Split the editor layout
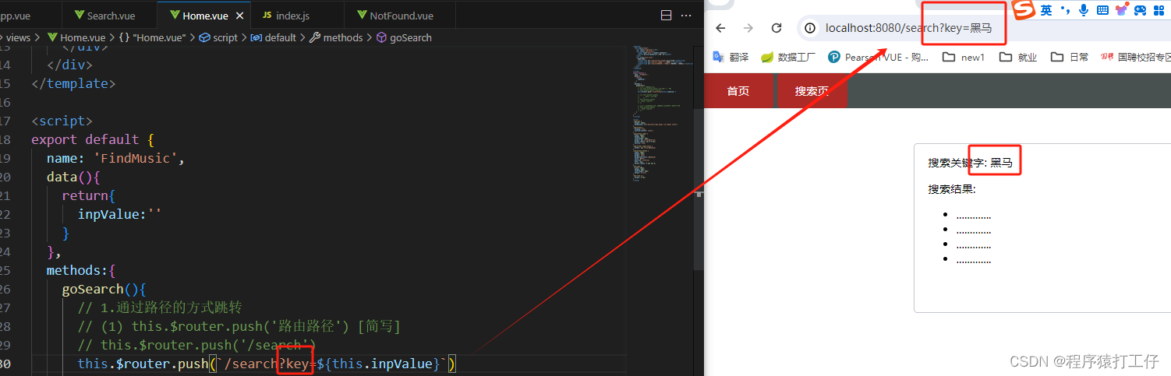The image size is (1171, 376). (666, 16)
